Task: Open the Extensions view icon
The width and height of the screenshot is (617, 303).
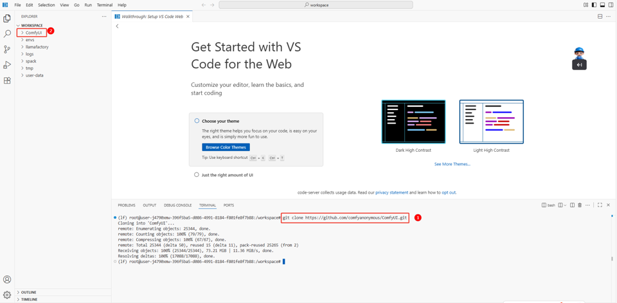Action: (x=7, y=81)
